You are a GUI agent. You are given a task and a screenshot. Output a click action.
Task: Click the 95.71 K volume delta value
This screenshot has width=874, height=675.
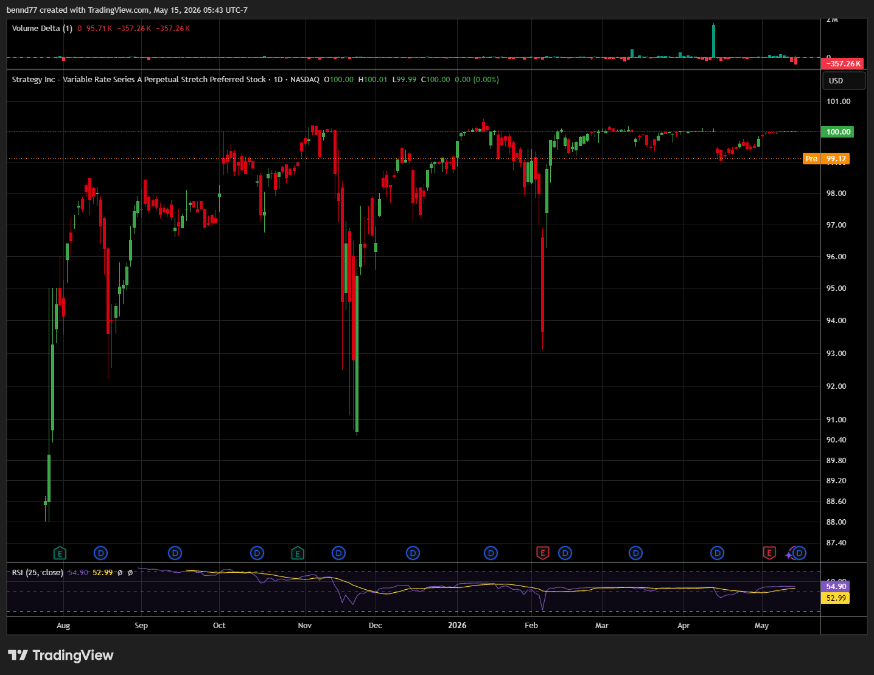coord(99,29)
